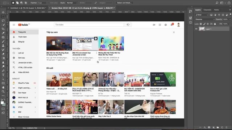Toggle adjustment layer filter
232x130 pixels.
click(x=215, y=15)
